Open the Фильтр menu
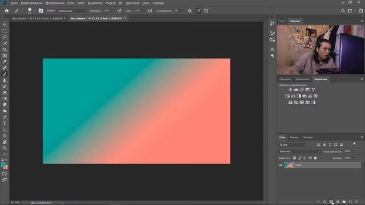Screen dimensions: 365x205 point(110,3)
